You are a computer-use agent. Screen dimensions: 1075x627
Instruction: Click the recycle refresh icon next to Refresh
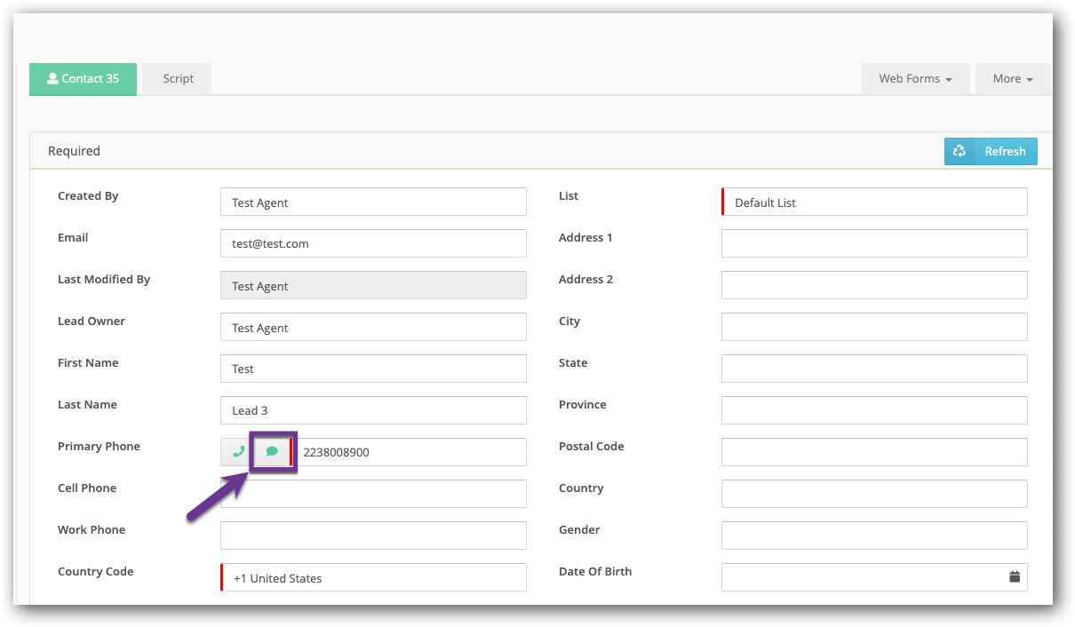[x=960, y=151]
